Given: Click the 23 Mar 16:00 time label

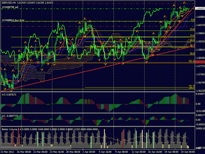Looking at the screenshot, I should click(57, 152).
